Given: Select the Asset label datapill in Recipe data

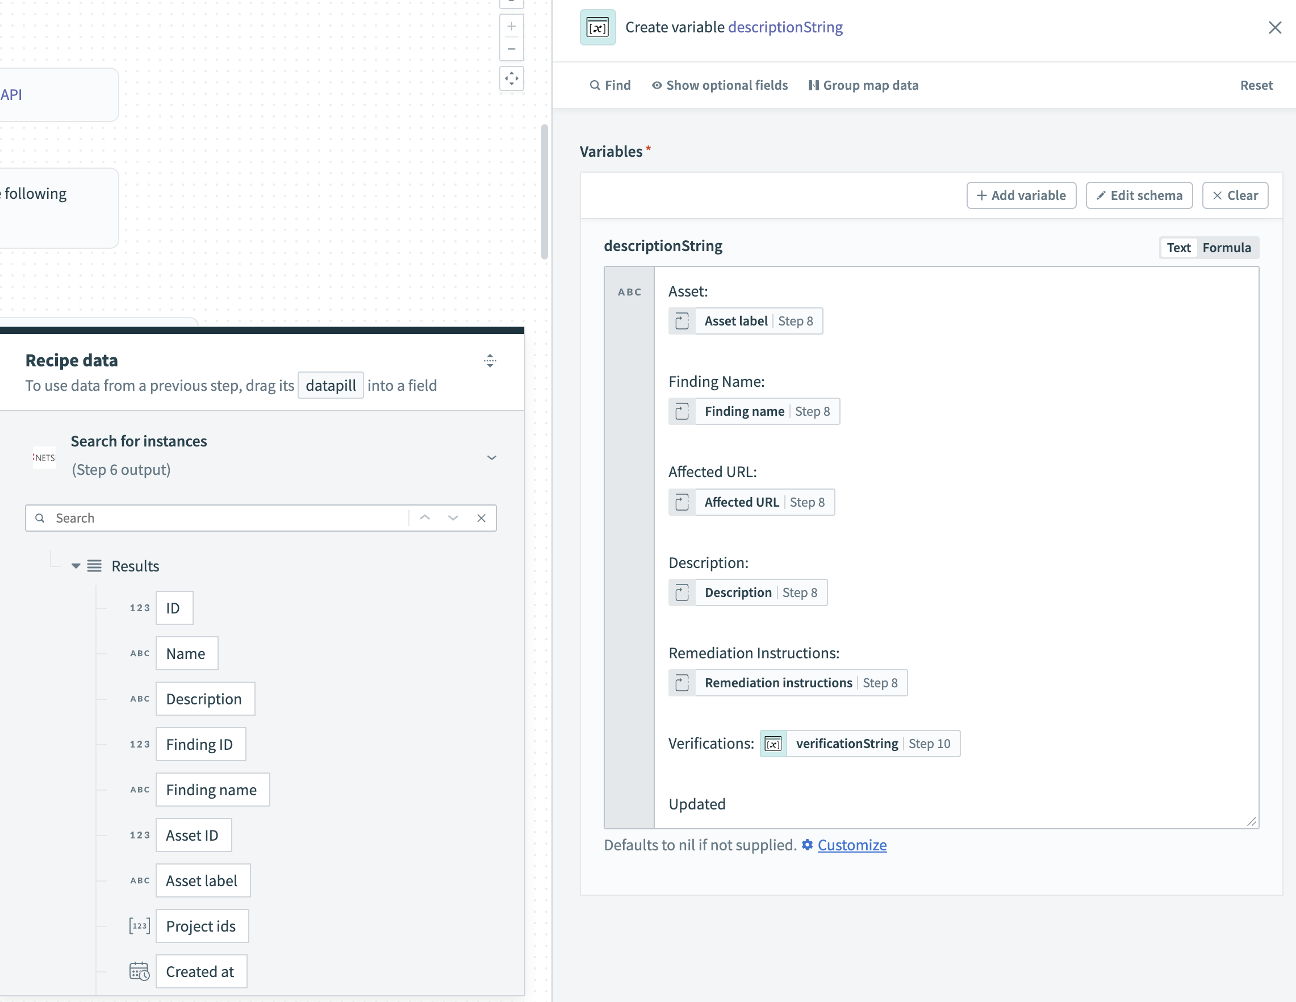Looking at the screenshot, I should pyautogui.click(x=203, y=880).
